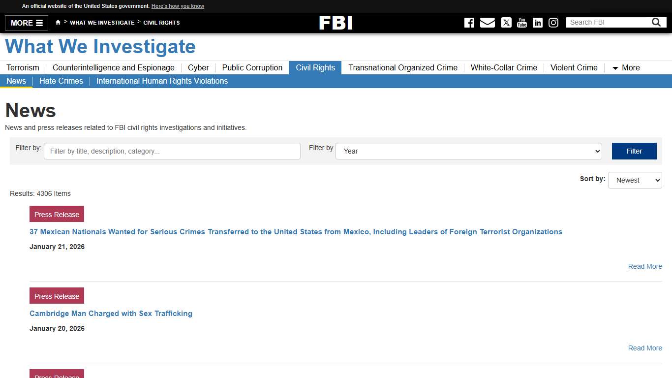The image size is (672, 378).
Task: Expand the More navigation chevron
Action: coord(625,67)
